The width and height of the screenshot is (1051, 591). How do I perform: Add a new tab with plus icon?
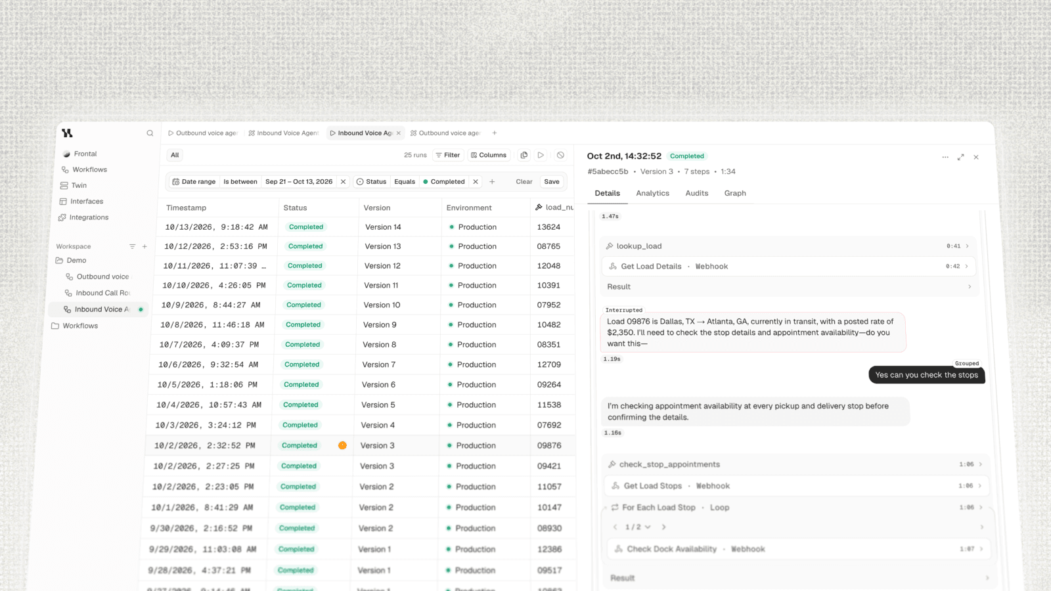[495, 133]
